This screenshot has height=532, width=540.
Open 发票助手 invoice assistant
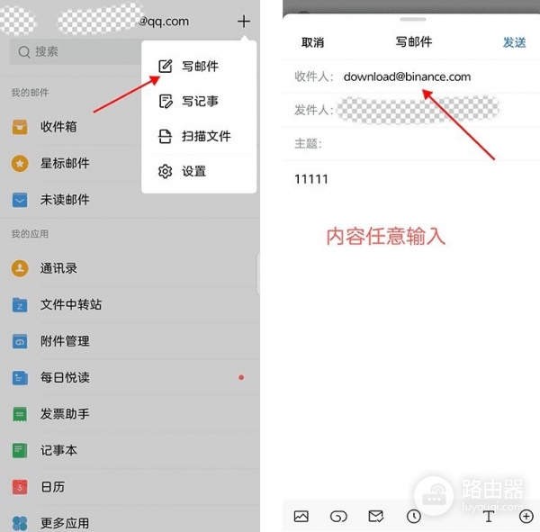[x=65, y=414]
